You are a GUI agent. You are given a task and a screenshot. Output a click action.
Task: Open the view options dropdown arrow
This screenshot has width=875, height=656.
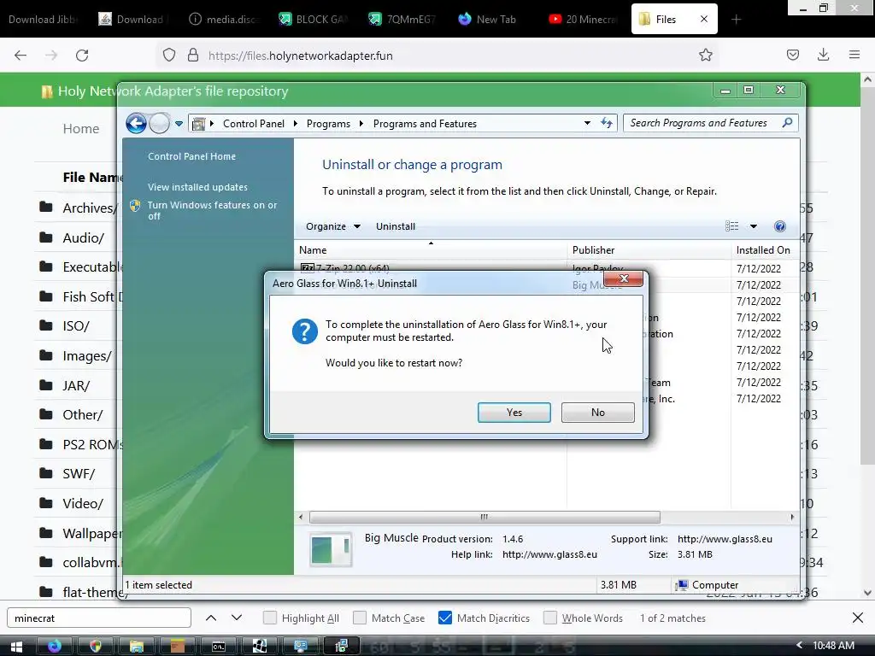tap(754, 226)
